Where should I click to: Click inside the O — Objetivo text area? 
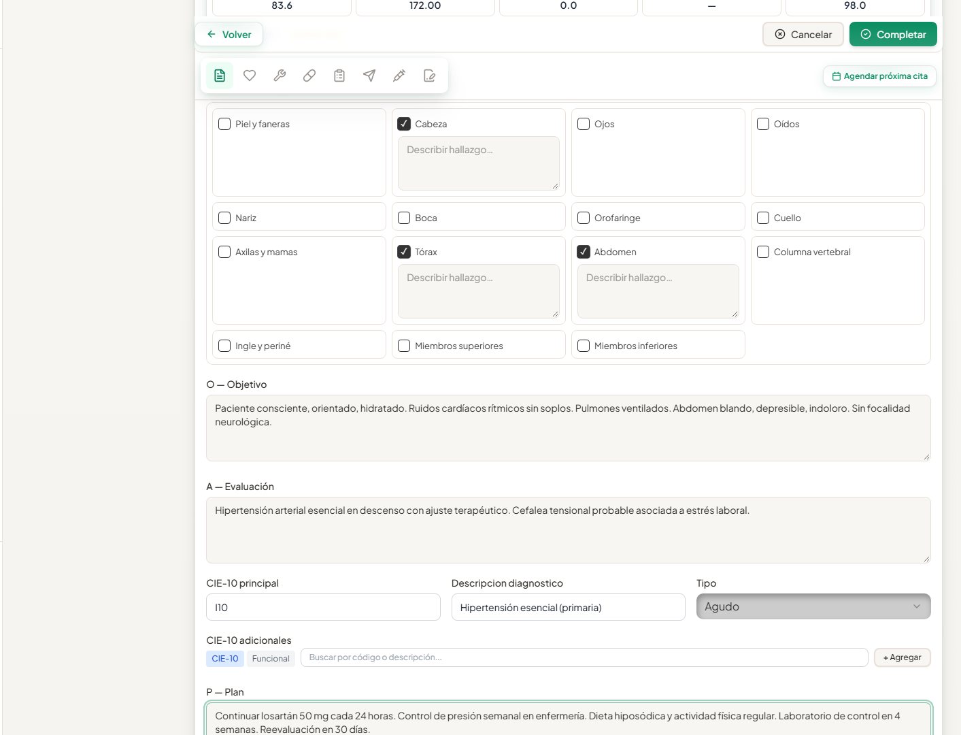tap(569, 428)
